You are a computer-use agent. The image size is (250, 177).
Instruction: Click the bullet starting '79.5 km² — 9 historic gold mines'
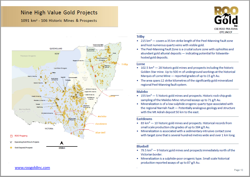pos(188,152)
